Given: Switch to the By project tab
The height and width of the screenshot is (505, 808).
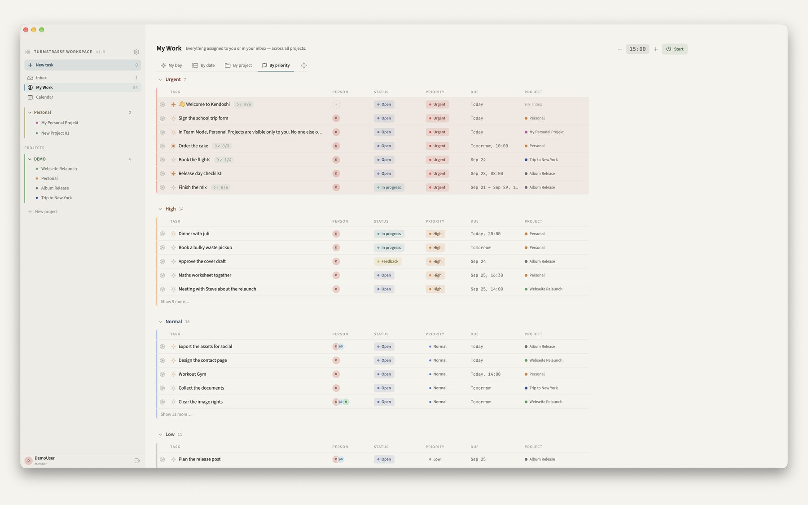Looking at the screenshot, I should 238,66.
